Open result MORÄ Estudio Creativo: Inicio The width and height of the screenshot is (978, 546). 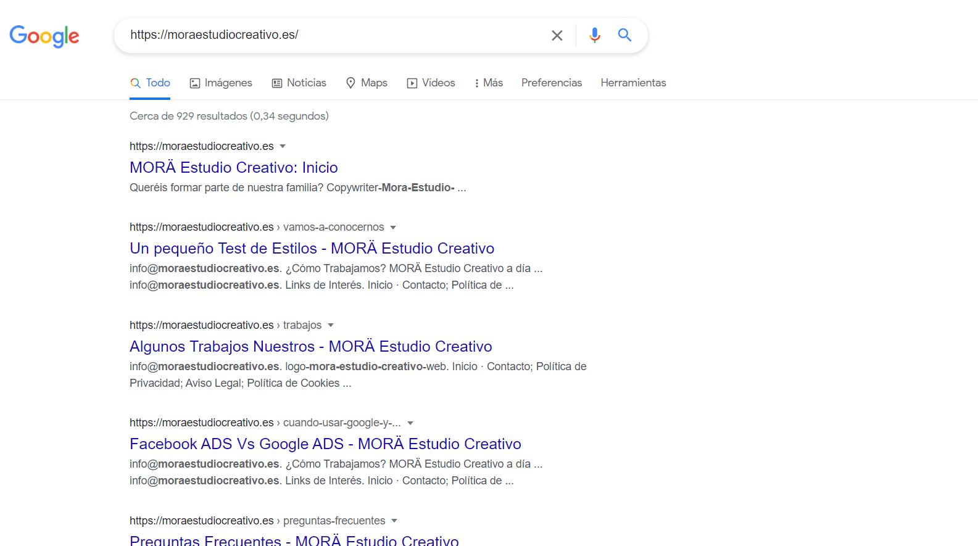pyautogui.click(x=234, y=168)
